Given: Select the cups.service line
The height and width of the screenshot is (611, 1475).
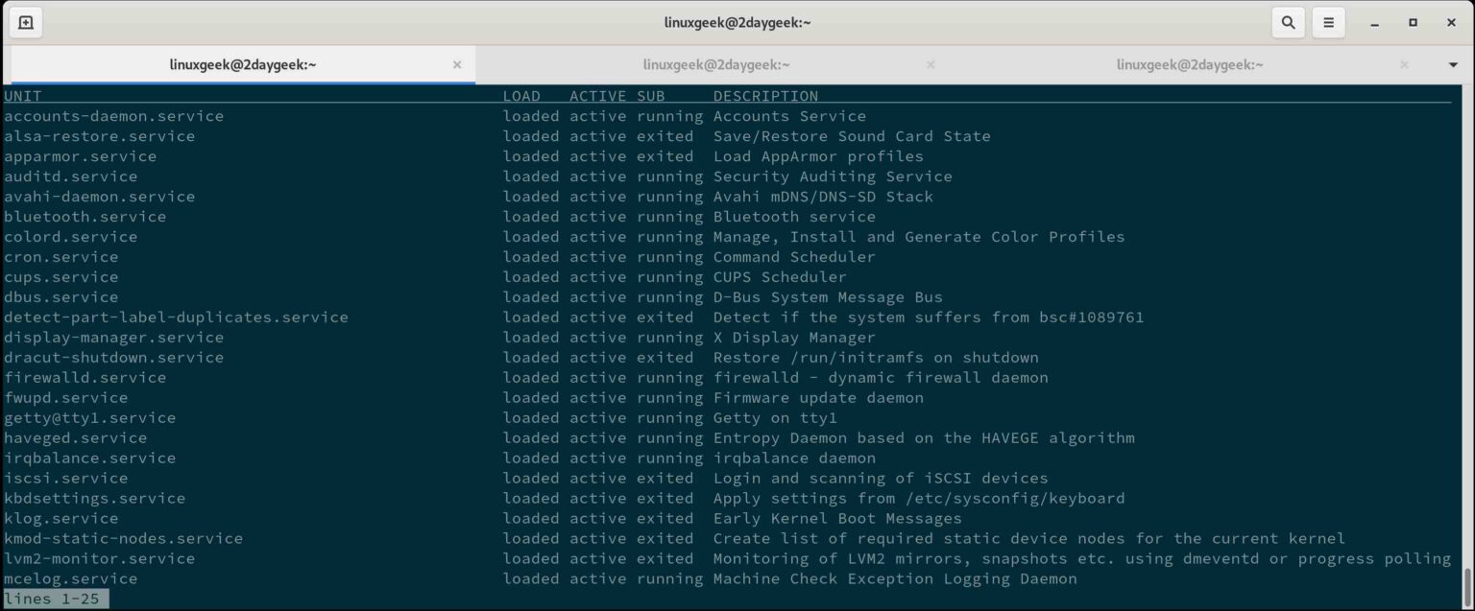Looking at the screenshot, I should (x=60, y=276).
